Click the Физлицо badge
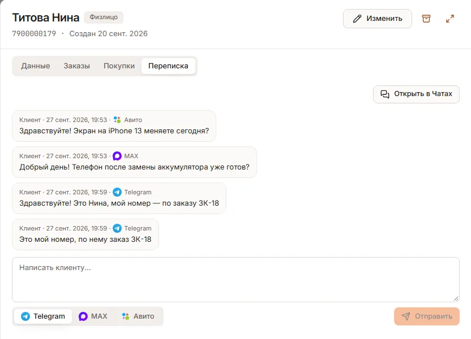This screenshot has width=471, height=339. [x=104, y=17]
